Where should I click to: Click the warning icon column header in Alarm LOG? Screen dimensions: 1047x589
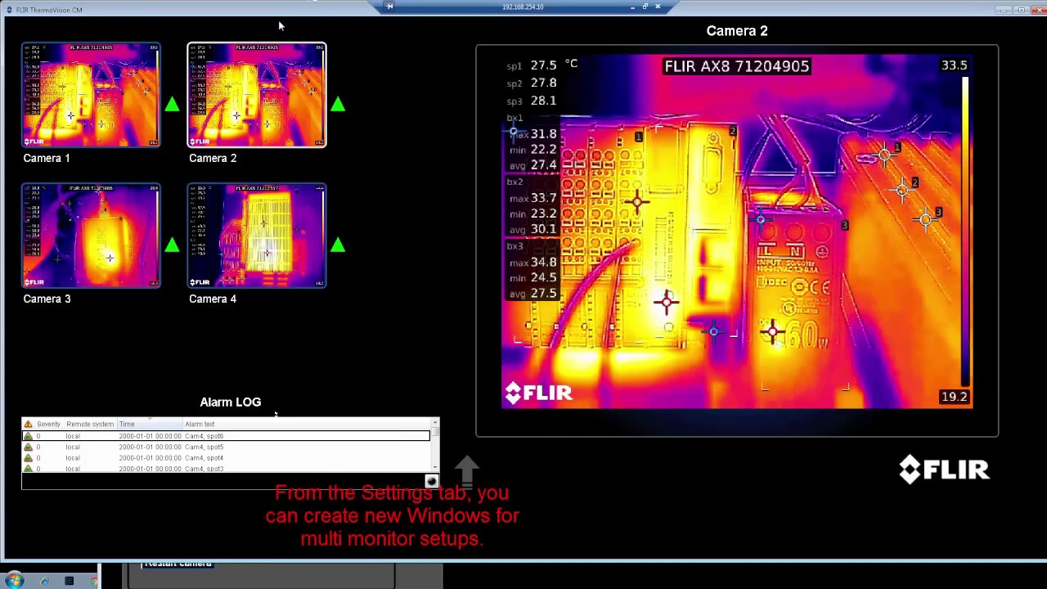click(x=29, y=424)
